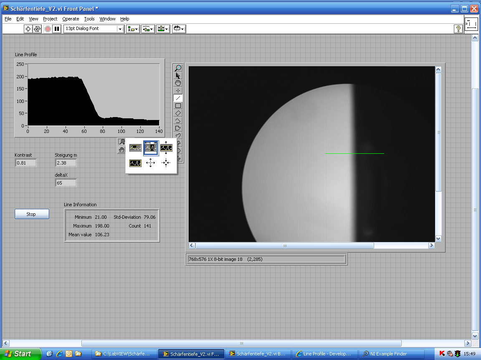Image resolution: width=481 pixels, height=360 pixels.
Task: Click the Kontrast value field
Action: (25, 163)
